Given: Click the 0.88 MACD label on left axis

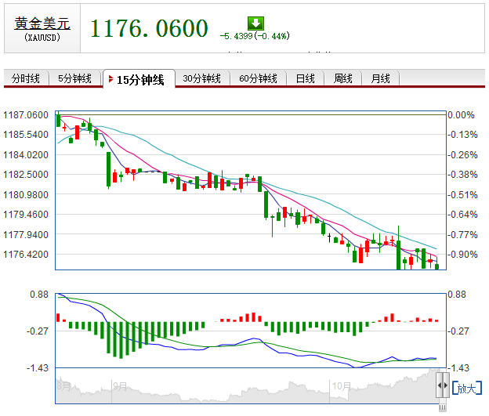Looking at the screenshot, I should coord(39,295).
